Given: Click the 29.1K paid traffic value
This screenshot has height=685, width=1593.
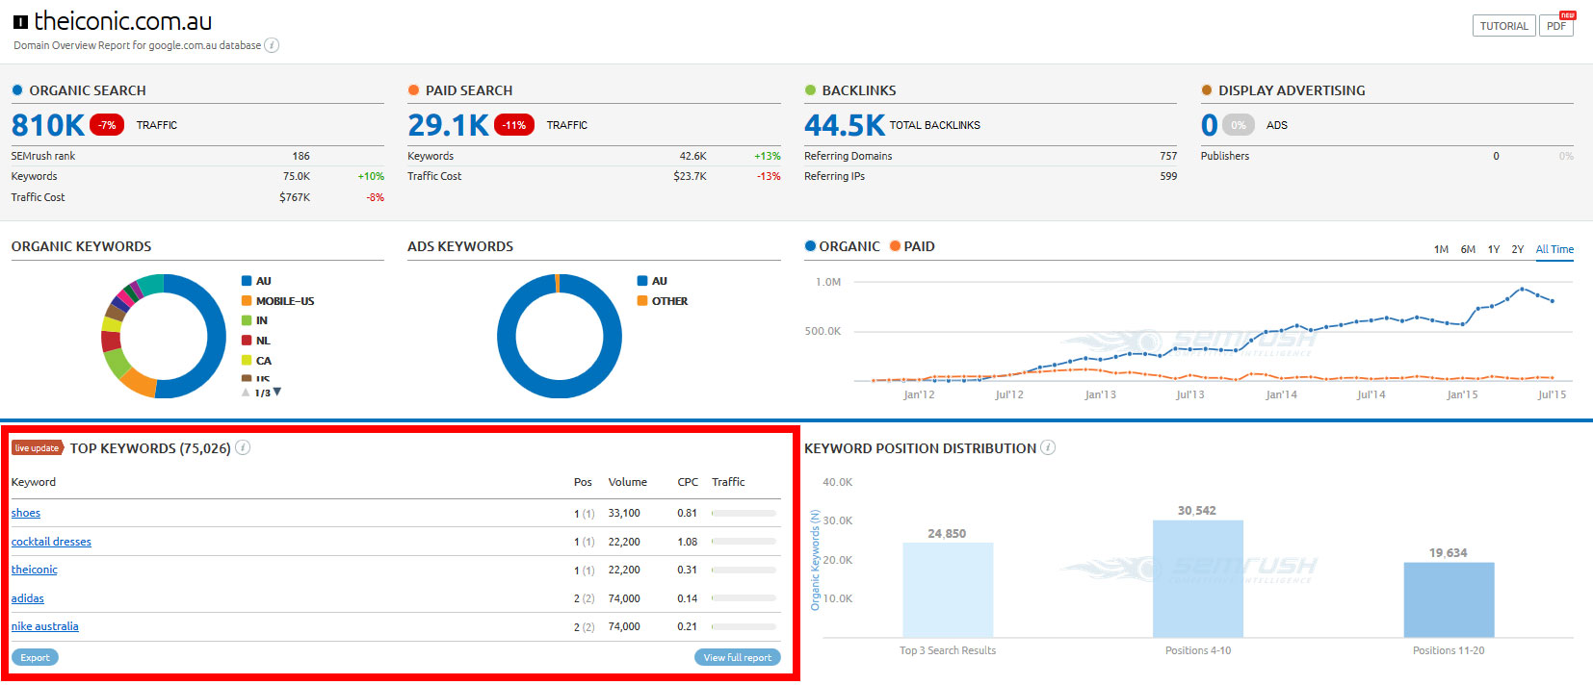Looking at the screenshot, I should pos(449,125).
